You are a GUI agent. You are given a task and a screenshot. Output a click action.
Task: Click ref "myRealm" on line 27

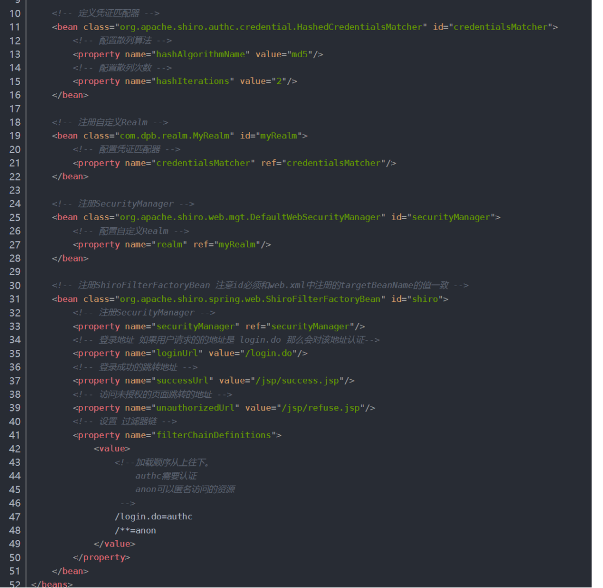[237, 245]
